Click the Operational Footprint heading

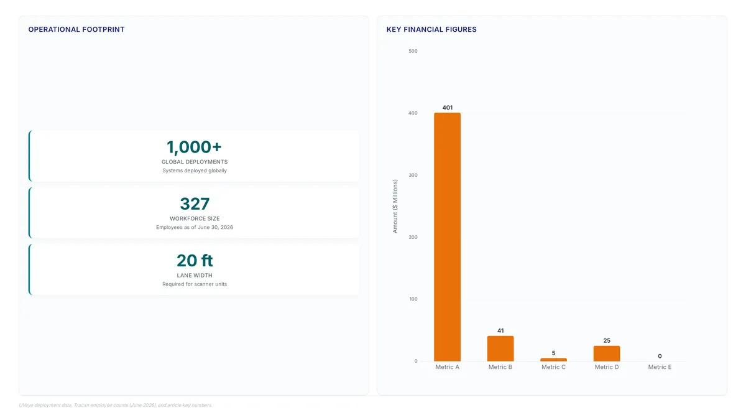[x=76, y=29]
